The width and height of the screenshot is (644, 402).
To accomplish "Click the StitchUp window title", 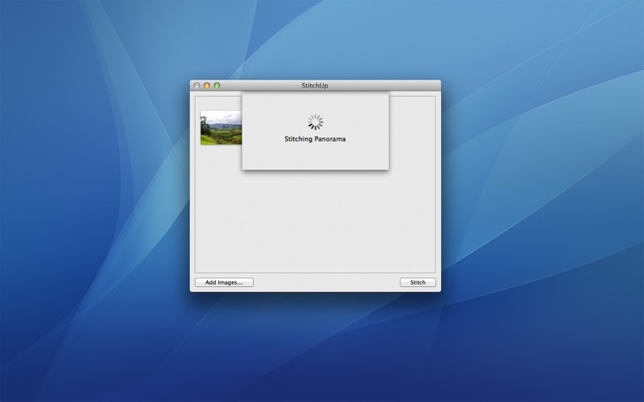I will point(315,85).
